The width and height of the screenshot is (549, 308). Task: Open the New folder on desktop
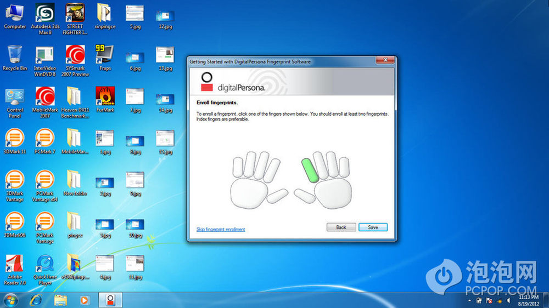[75, 183]
